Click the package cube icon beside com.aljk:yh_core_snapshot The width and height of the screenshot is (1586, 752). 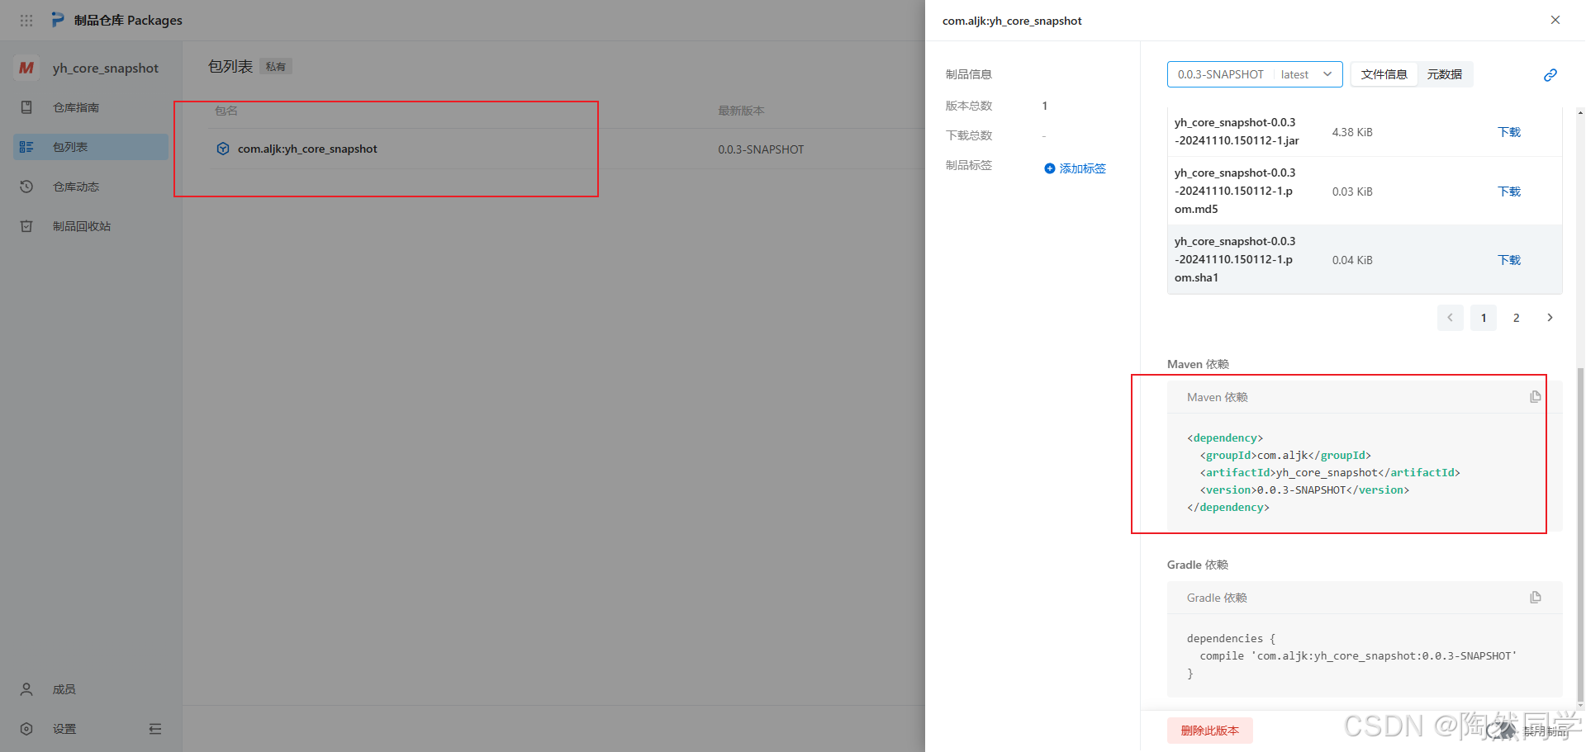[223, 149]
